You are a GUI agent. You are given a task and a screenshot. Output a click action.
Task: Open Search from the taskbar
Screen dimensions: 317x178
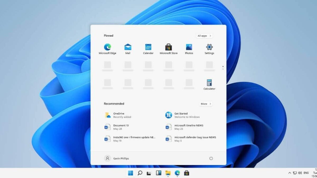click(139, 173)
